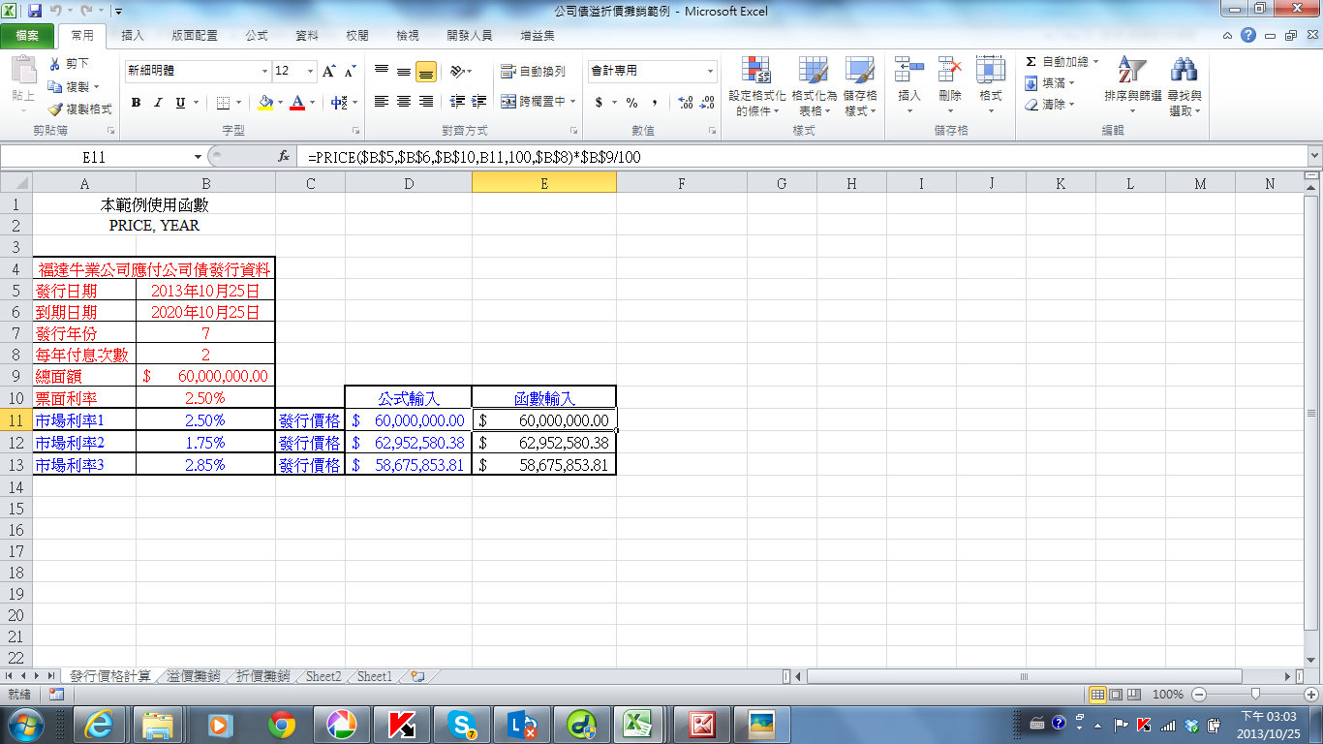Click the text orientation icon
This screenshot has height=744, width=1323.
point(458,71)
